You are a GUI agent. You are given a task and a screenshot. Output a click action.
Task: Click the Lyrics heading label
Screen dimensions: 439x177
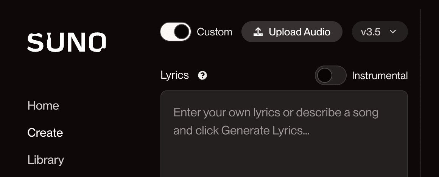coord(175,75)
